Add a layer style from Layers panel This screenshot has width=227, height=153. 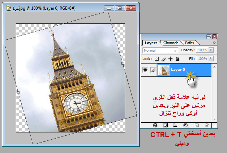coord(155,125)
